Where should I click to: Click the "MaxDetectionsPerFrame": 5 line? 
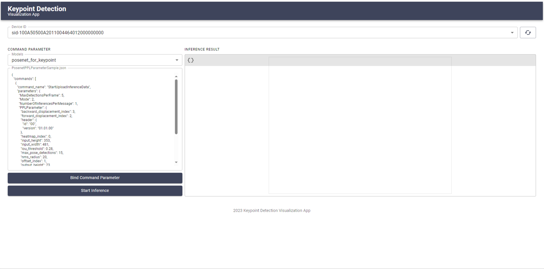click(41, 95)
